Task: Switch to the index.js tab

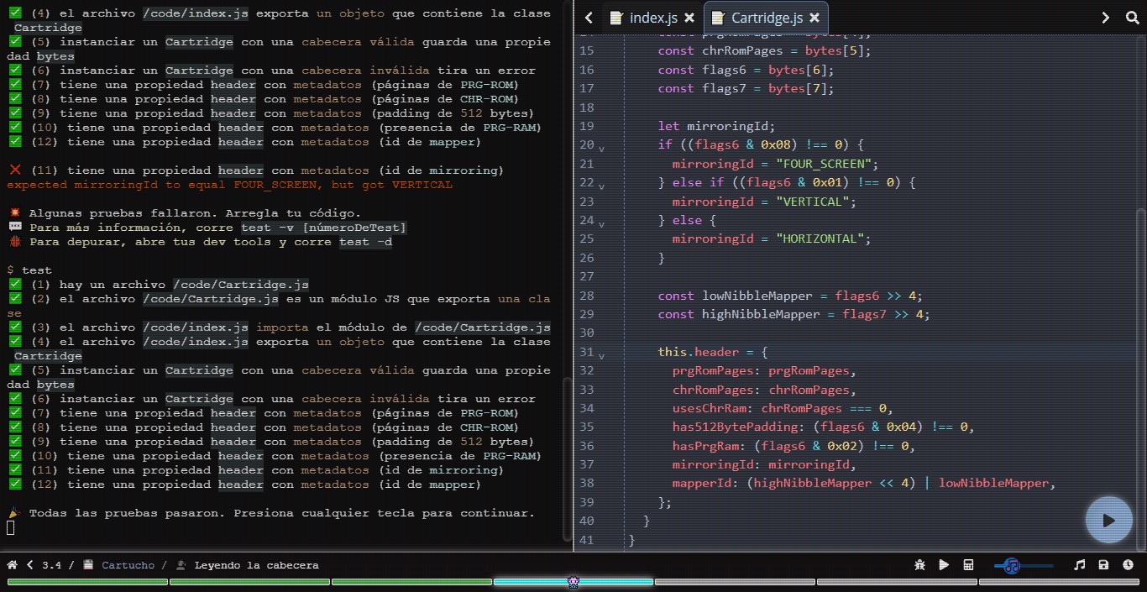Action: (x=653, y=18)
